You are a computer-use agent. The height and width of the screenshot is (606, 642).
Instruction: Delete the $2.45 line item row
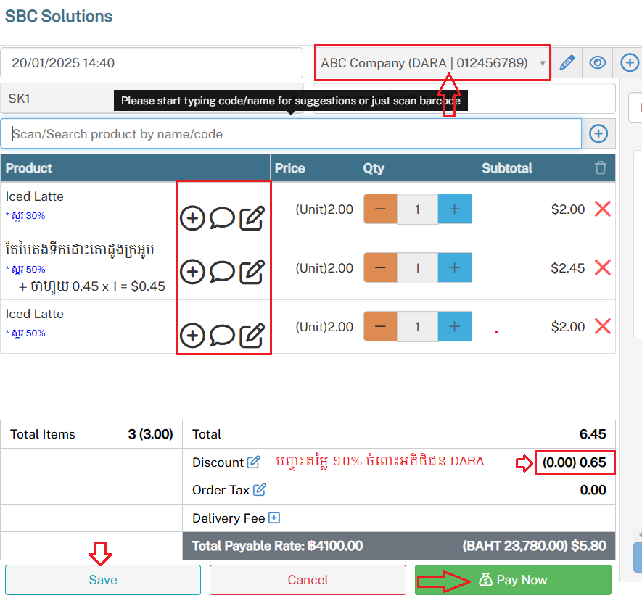(x=602, y=268)
